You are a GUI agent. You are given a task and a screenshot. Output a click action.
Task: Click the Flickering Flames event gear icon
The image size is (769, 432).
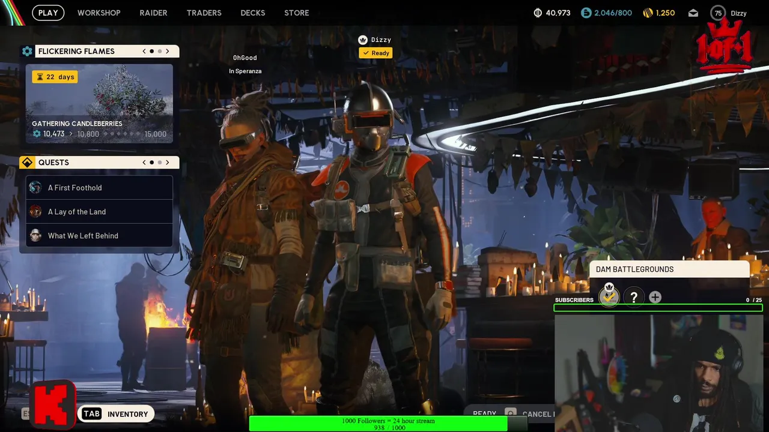point(27,51)
